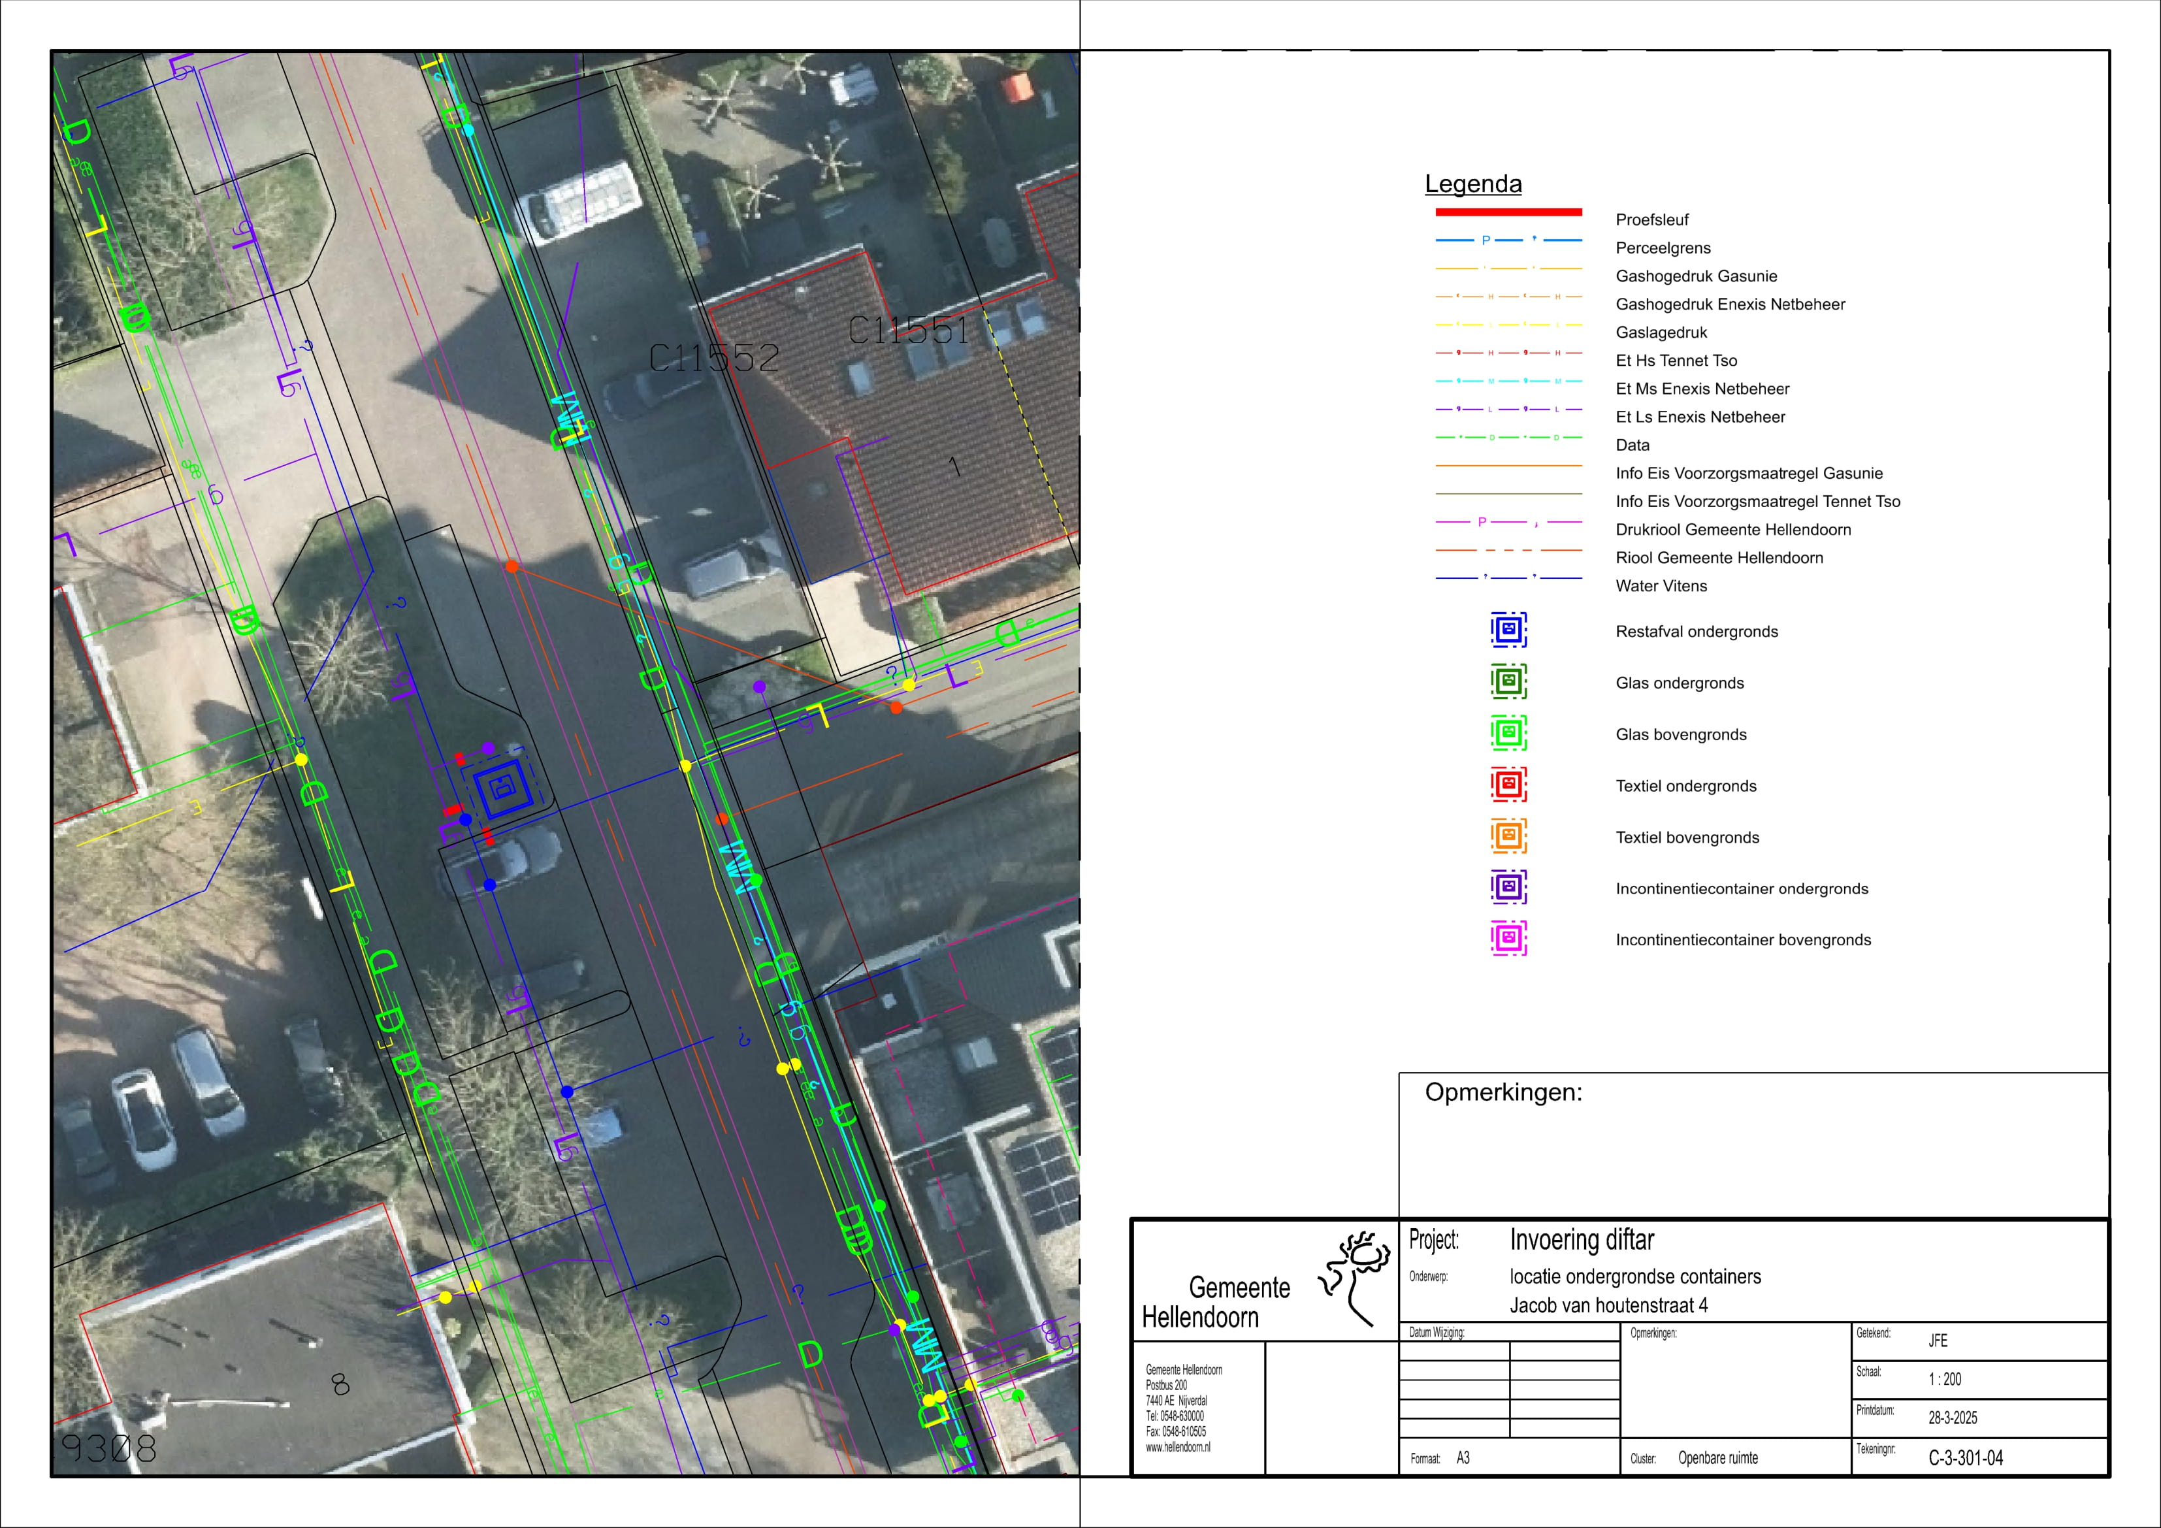
Task: Click the Water Vitens legend label
Action: click(x=1661, y=585)
